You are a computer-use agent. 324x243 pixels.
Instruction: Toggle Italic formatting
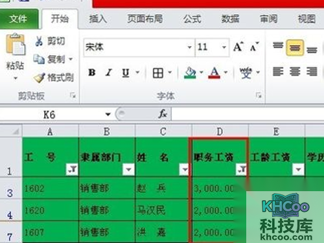[x=109, y=73]
